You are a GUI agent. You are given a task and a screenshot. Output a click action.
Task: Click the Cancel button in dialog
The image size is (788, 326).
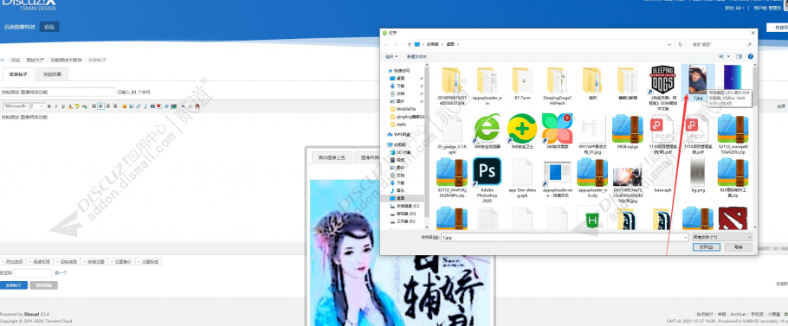click(x=738, y=247)
